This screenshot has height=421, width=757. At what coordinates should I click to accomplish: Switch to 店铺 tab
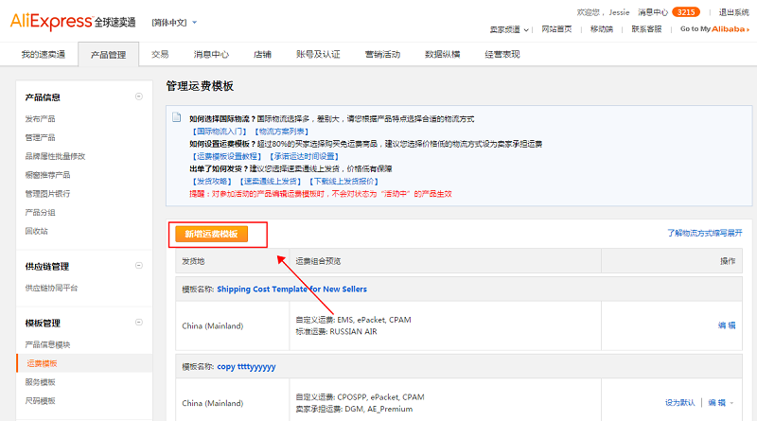click(262, 54)
